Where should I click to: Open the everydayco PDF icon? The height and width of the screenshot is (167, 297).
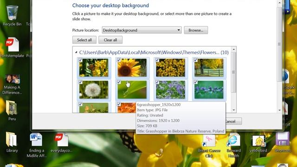61,142
